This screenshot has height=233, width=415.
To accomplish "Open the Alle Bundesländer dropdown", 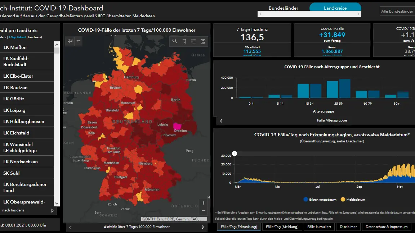I will [x=397, y=11].
